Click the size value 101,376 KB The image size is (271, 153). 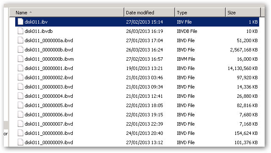coord(246,142)
